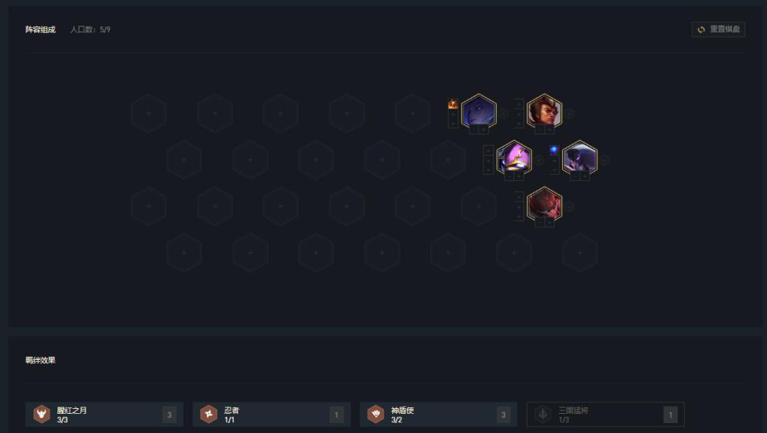The height and width of the screenshot is (433, 767).
Task: Select the purple-hooded Kennen champion hexagon
Action: [513, 158]
